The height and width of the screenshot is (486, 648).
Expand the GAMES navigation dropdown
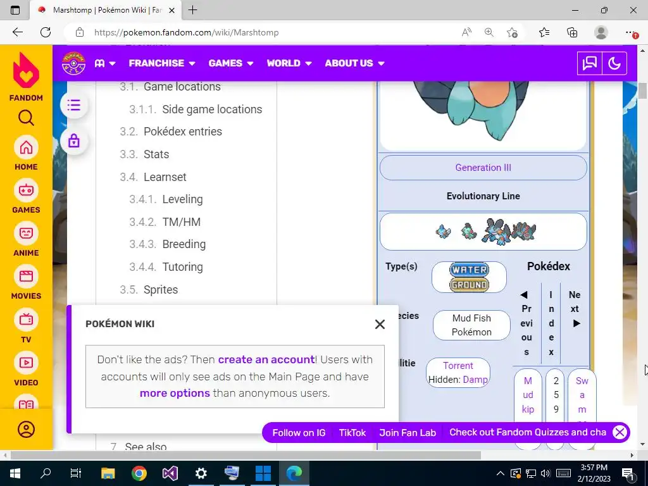231,63
